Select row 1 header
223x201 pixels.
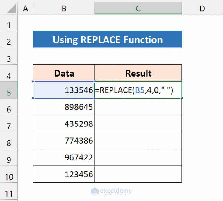[x=9, y=23]
